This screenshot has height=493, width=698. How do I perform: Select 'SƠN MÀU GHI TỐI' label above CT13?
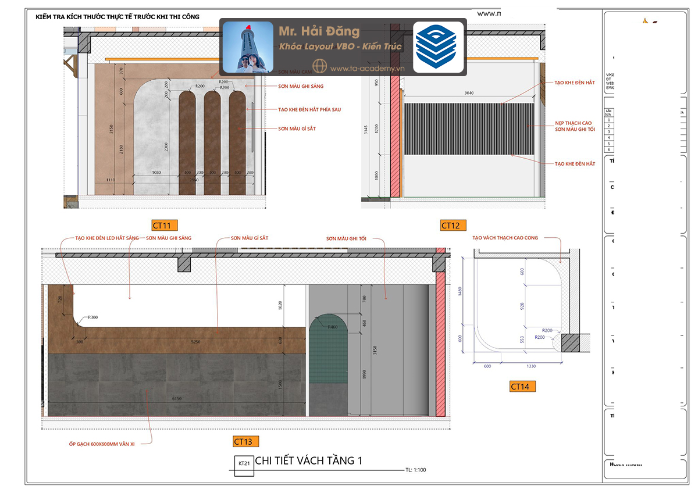(x=346, y=238)
